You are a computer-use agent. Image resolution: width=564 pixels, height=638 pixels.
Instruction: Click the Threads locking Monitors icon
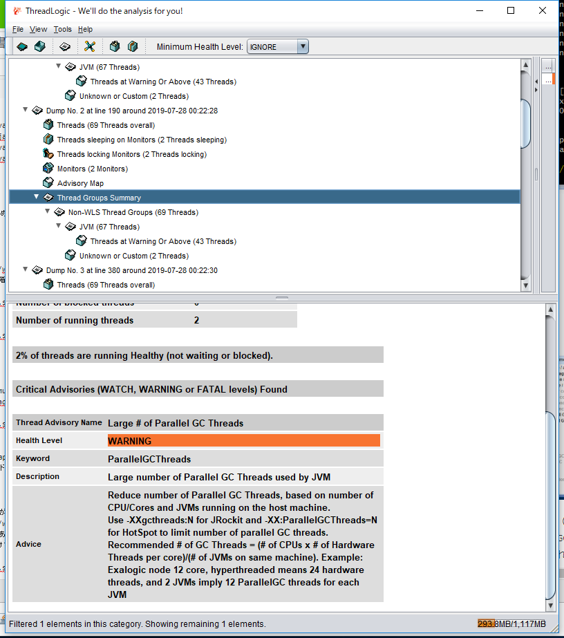click(x=48, y=154)
